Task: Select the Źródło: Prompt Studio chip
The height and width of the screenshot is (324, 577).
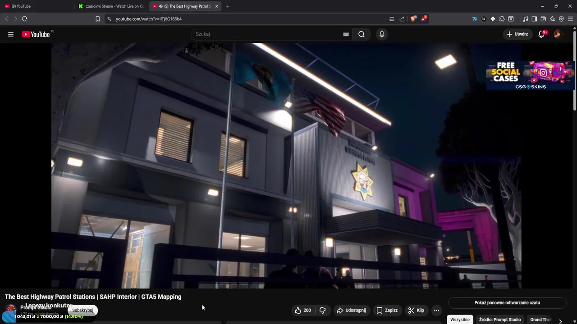Action: 500,319
